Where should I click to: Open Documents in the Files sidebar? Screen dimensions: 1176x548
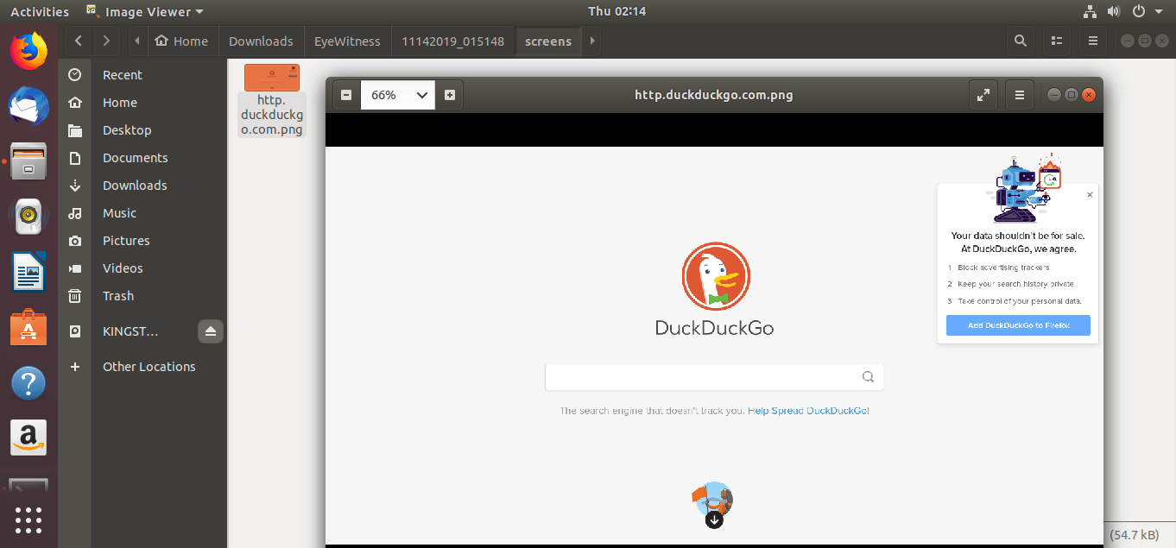click(142, 158)
